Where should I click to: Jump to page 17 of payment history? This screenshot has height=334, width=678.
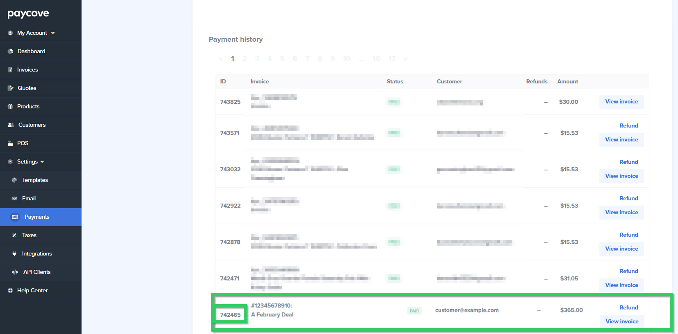[x=392, y=59]
